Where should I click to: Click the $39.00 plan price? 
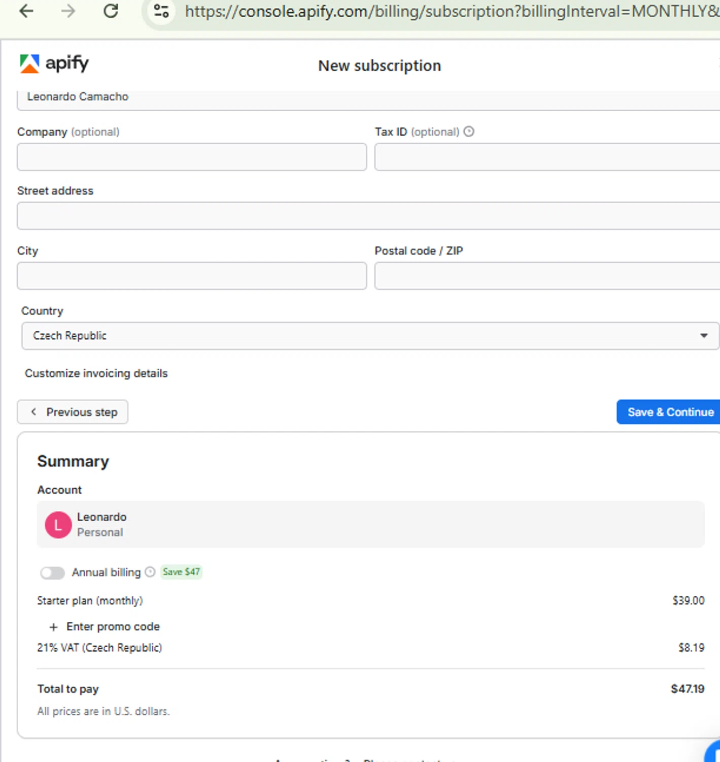click(689, 600)
